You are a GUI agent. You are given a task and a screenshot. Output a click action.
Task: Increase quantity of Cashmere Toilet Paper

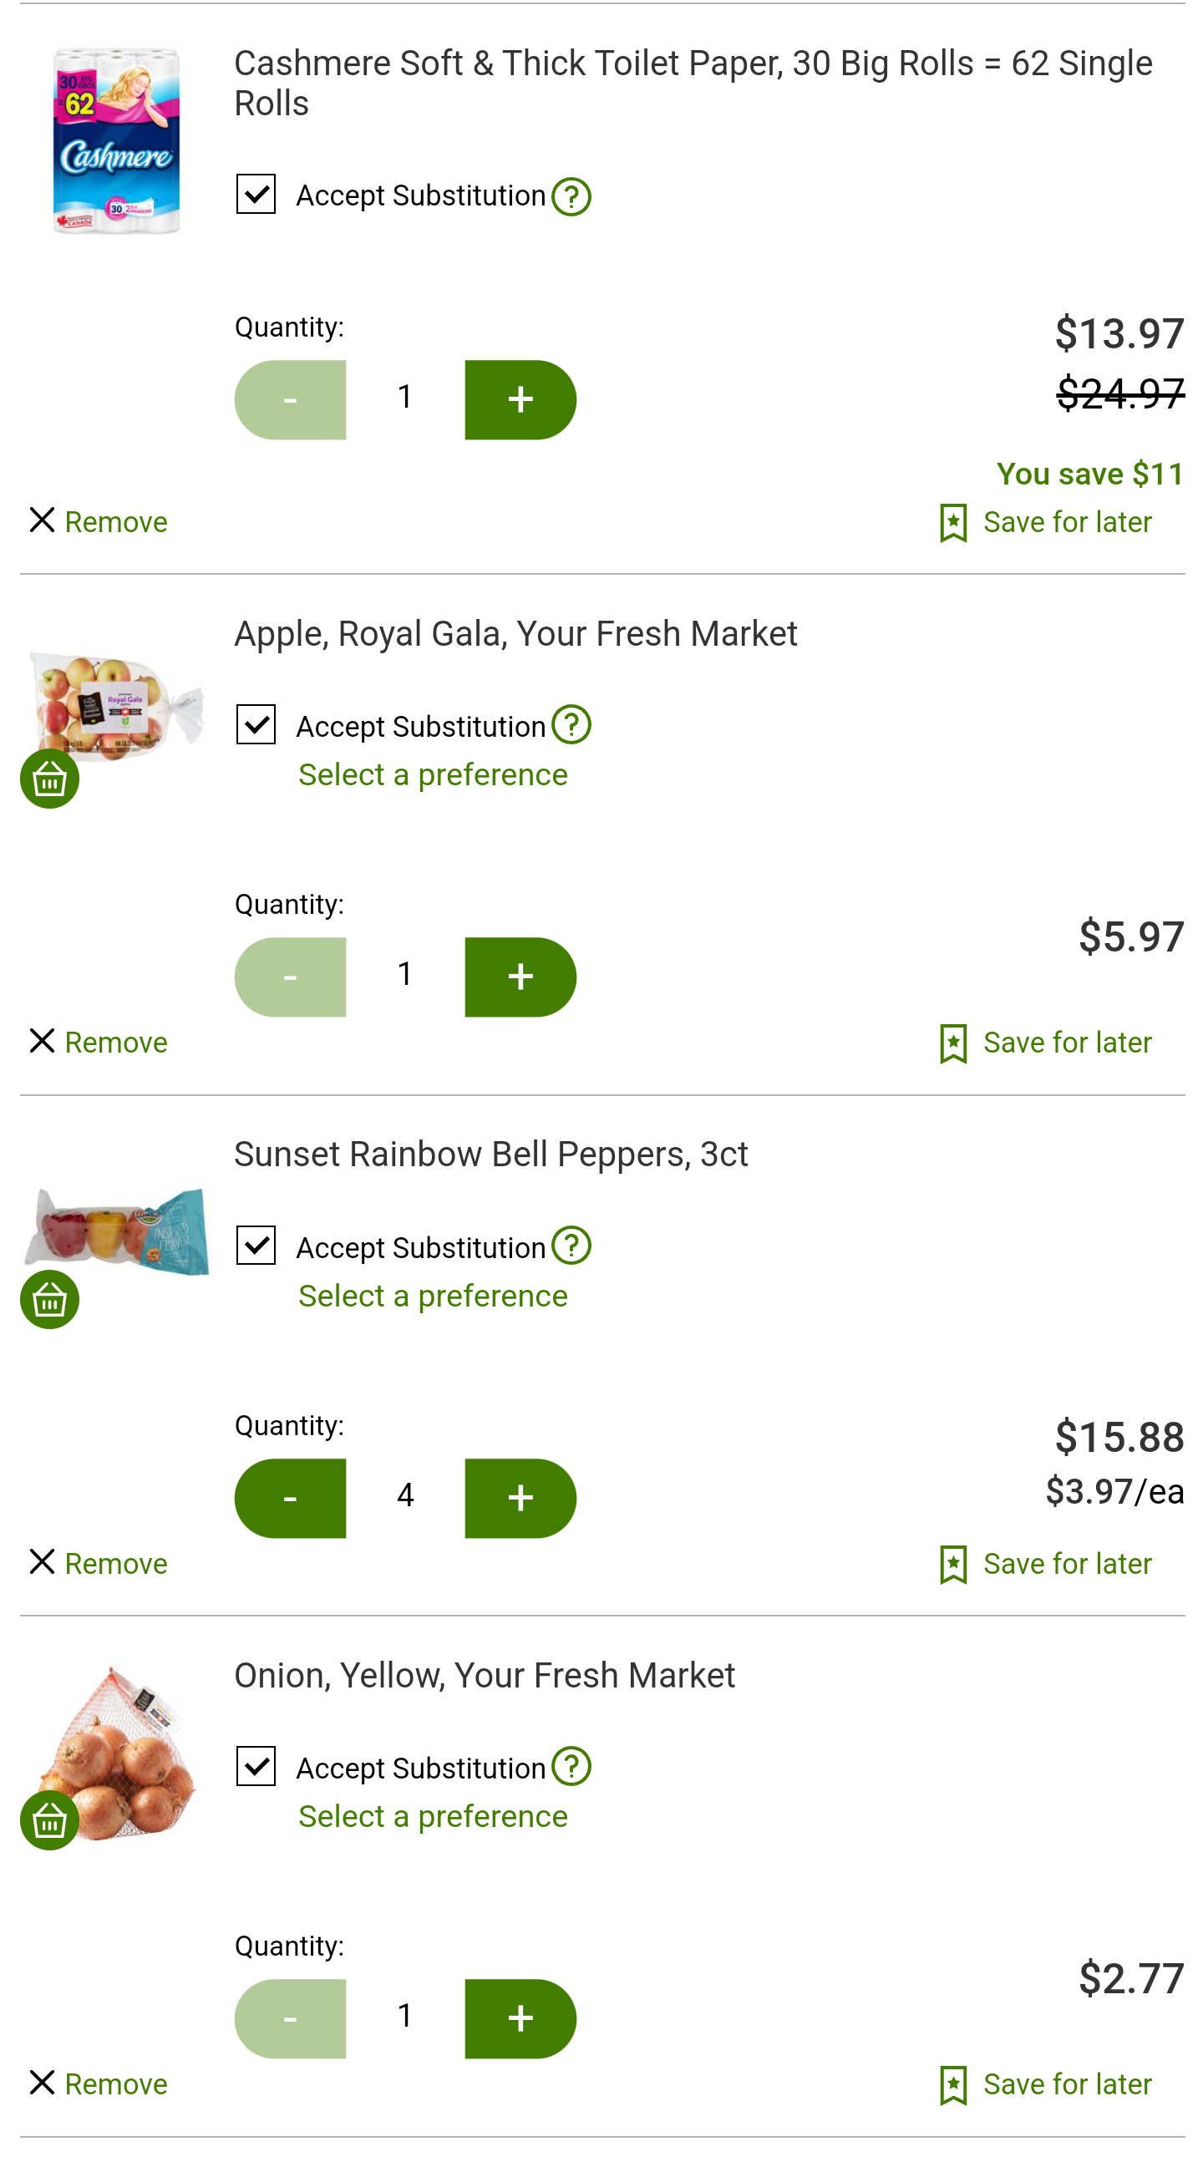point(520,399)
